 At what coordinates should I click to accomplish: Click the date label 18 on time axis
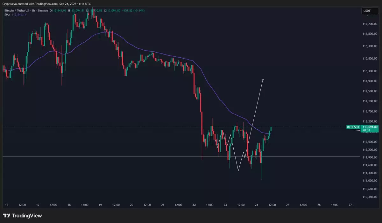point(69,205)
